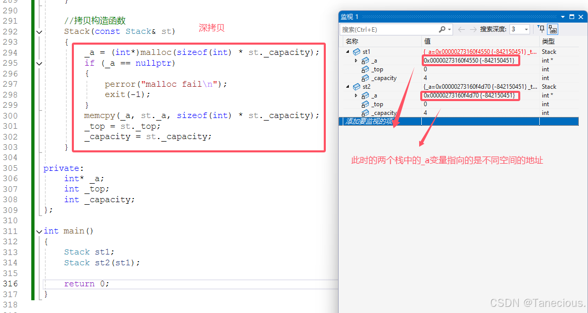The width and height of the screenshot is (588, 313).
Task: Click the locked field icon of st2's _a
Action: tap(365, 95)
